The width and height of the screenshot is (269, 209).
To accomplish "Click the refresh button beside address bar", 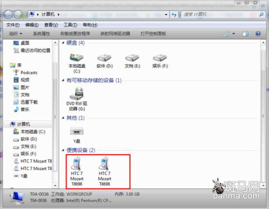I will coord(174,15).
